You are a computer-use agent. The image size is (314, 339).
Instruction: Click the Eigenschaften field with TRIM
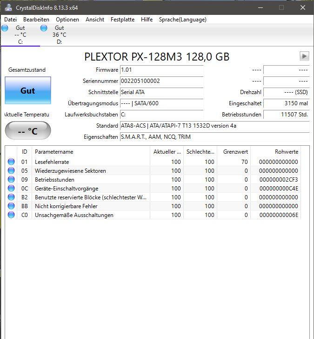[214, 137]
